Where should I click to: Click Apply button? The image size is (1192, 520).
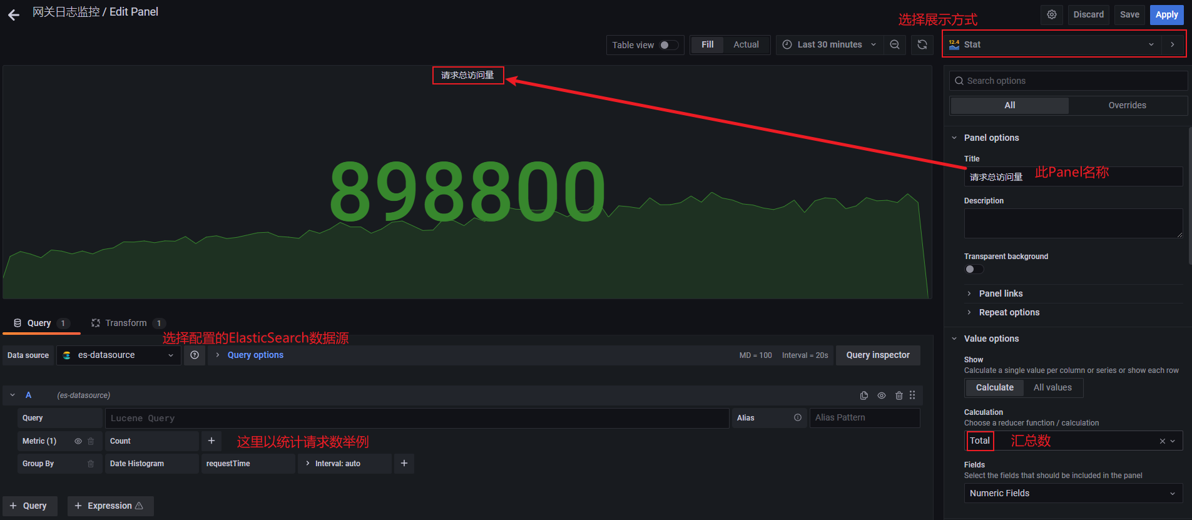[1166, 14]
